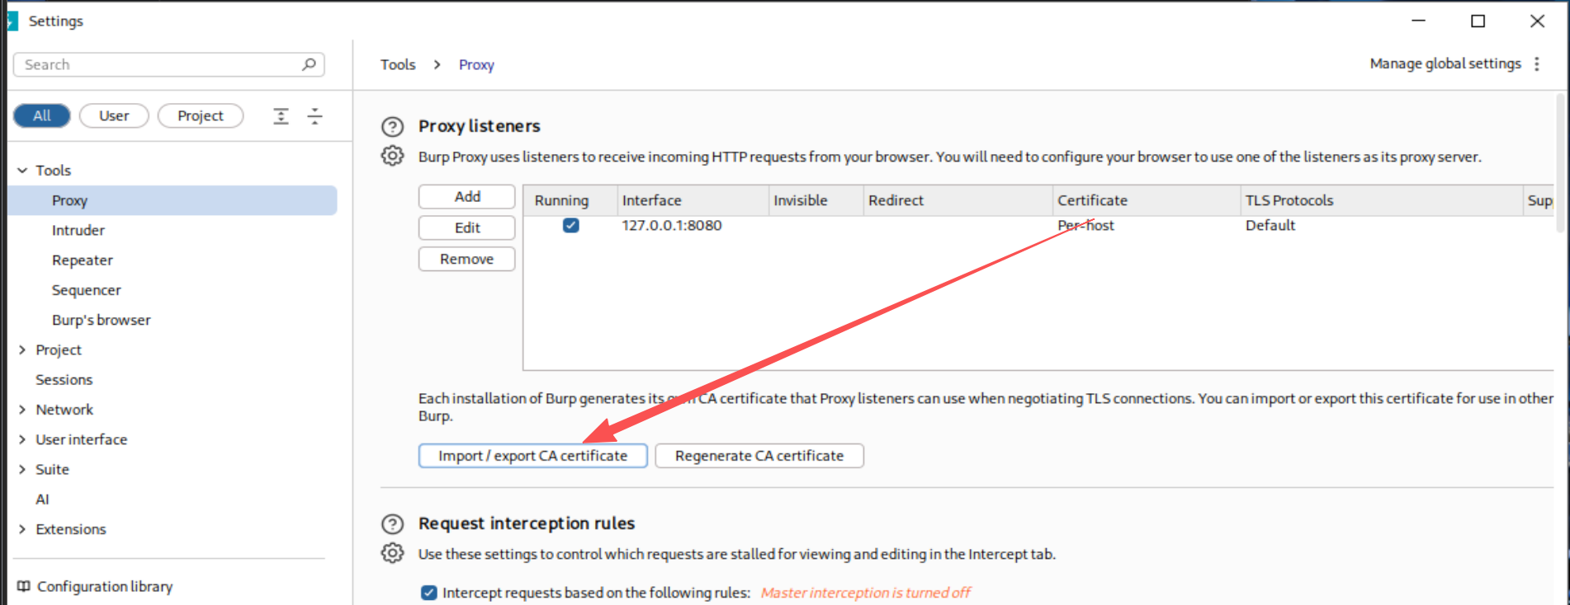The width and height of the screenshot is (1570, 605).
Task: Filter settings by Project
Action: point(201,116)
